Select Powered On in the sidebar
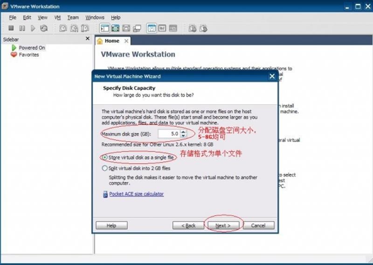The width and height of the screenshot is (373, 265). (x=32, y=48)
